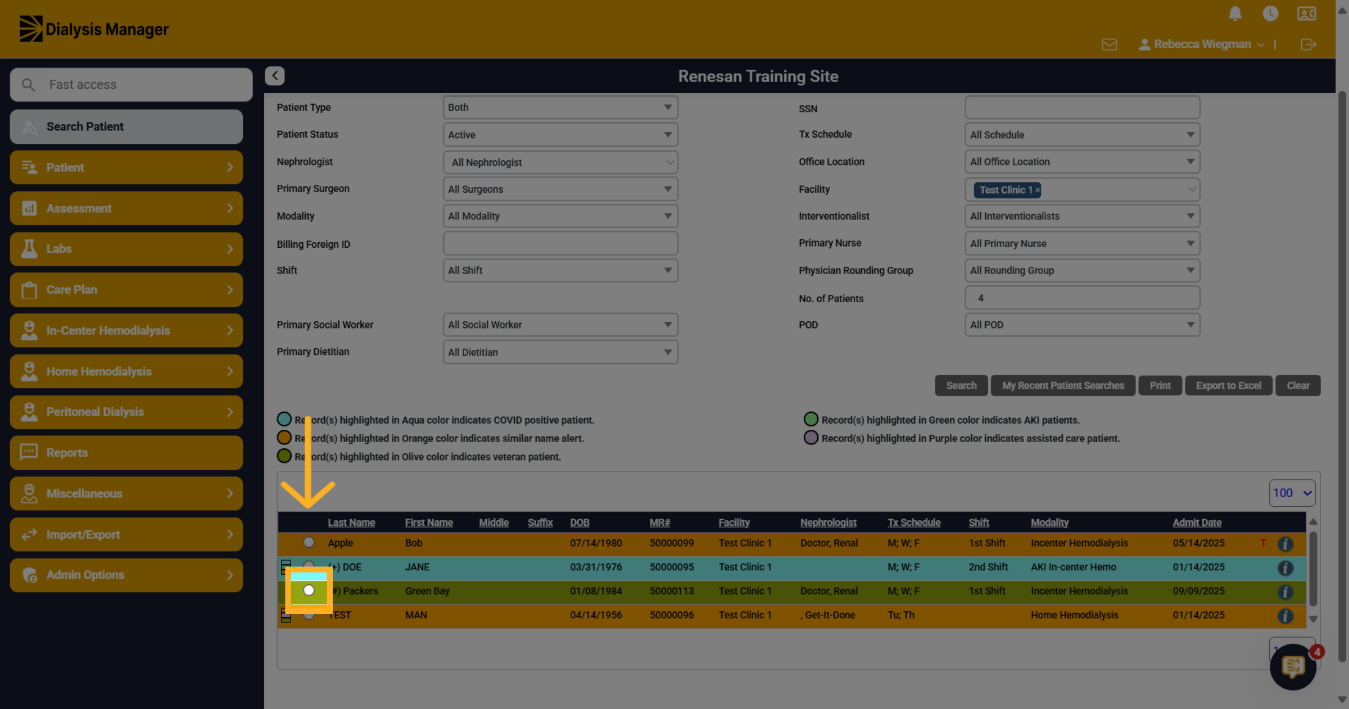
Task: Click My Recent Patient Searches button
Action: pyautogui.click(x=1063, y=385)
